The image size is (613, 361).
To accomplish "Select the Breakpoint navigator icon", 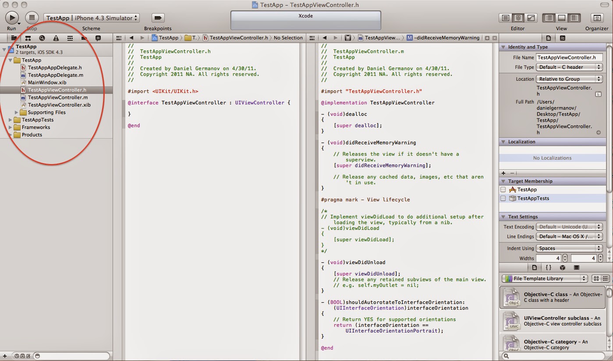I will (x=84, y=38).
